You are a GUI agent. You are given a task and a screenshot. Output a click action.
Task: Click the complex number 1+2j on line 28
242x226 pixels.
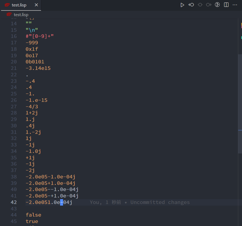click(x=31, y=113)
